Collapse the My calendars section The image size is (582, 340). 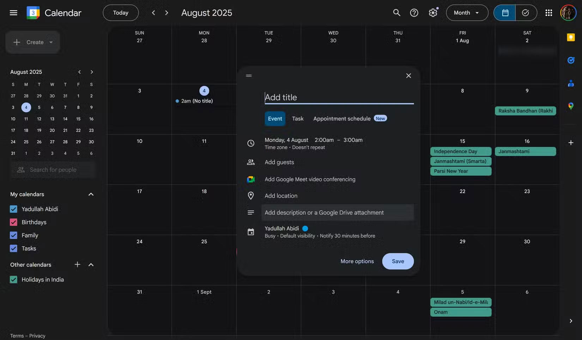[x=91, y=194]
